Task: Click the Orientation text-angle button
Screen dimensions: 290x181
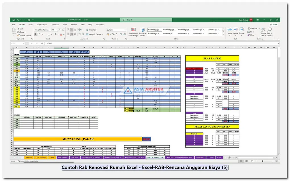Action: click(80, 30)
